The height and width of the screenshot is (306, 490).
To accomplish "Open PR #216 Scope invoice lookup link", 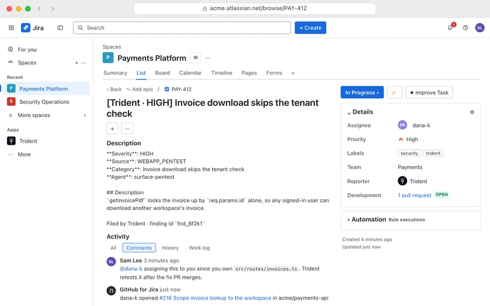I will pyautogui.click(x=216, y=298).
